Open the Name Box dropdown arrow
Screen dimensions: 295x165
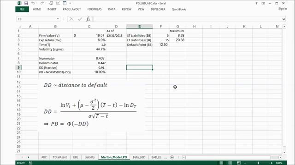pos(58,19)
